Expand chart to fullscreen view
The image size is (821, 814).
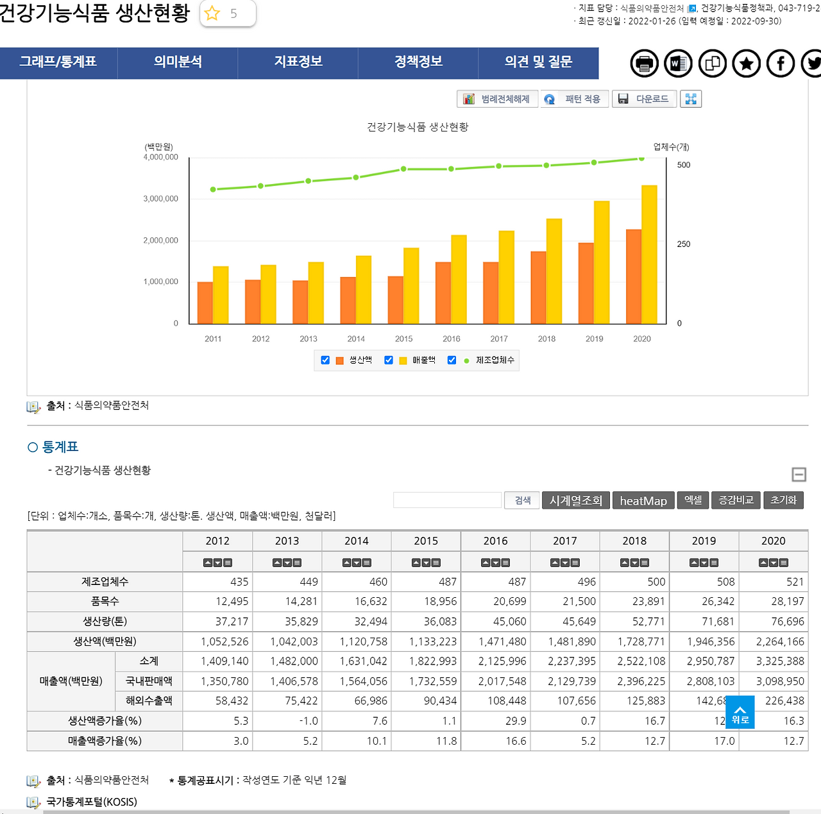(691, 99)
